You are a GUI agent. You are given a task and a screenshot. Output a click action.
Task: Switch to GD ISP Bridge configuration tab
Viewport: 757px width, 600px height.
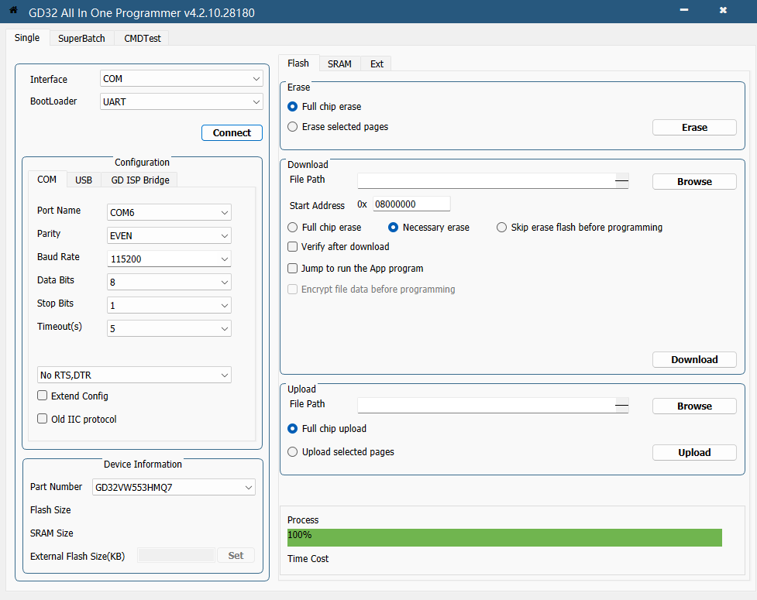click(x=139, y=180)
